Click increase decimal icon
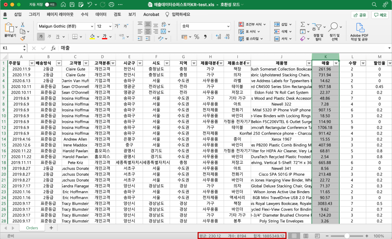This screenshot has width=392, height=239. 218,37
